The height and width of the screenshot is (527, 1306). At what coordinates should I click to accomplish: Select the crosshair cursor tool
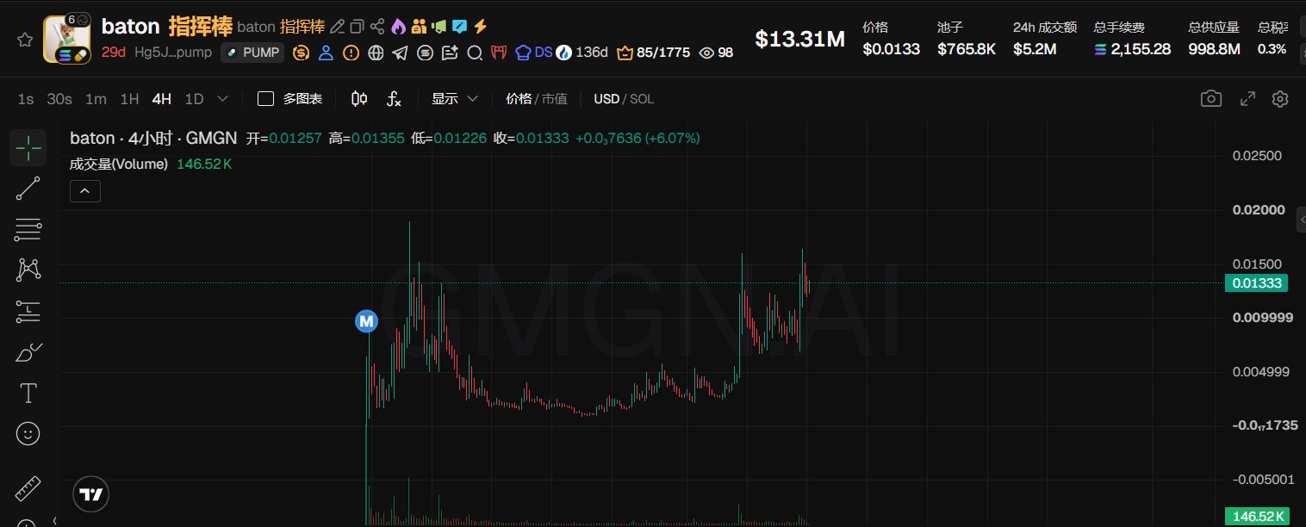[28, 148]
